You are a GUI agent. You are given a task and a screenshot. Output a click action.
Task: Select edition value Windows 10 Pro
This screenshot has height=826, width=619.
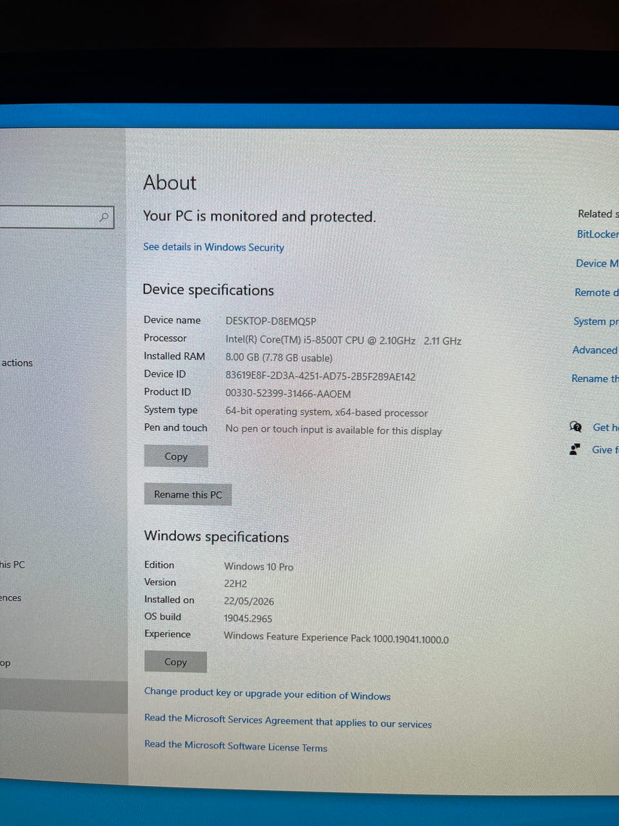(x=259, y=567)
